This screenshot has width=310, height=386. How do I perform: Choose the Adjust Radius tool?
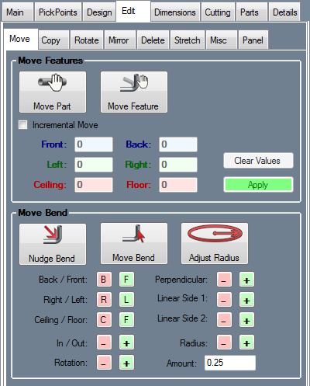[215, 244]
